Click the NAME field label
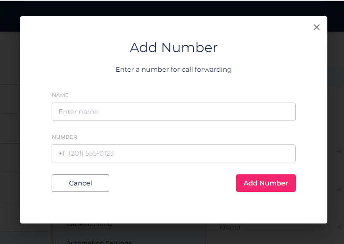344x244 pixels. tap(60, 95)
